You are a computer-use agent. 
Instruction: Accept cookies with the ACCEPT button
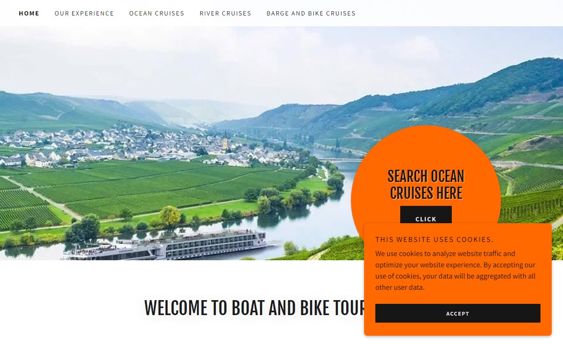click(458, 313)
